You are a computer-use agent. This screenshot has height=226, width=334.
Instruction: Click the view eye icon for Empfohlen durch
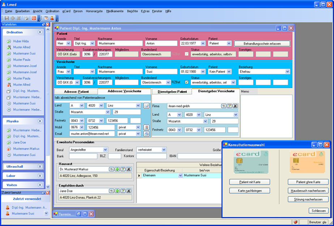pyautogui.click(x=111, y=191)
